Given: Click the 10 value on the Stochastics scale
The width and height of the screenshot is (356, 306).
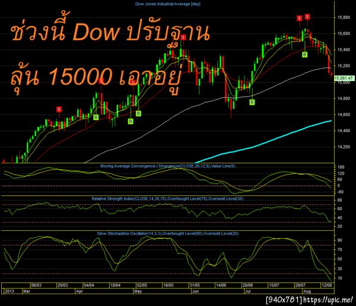Looking at the screenshot, I should coord(339,278).
